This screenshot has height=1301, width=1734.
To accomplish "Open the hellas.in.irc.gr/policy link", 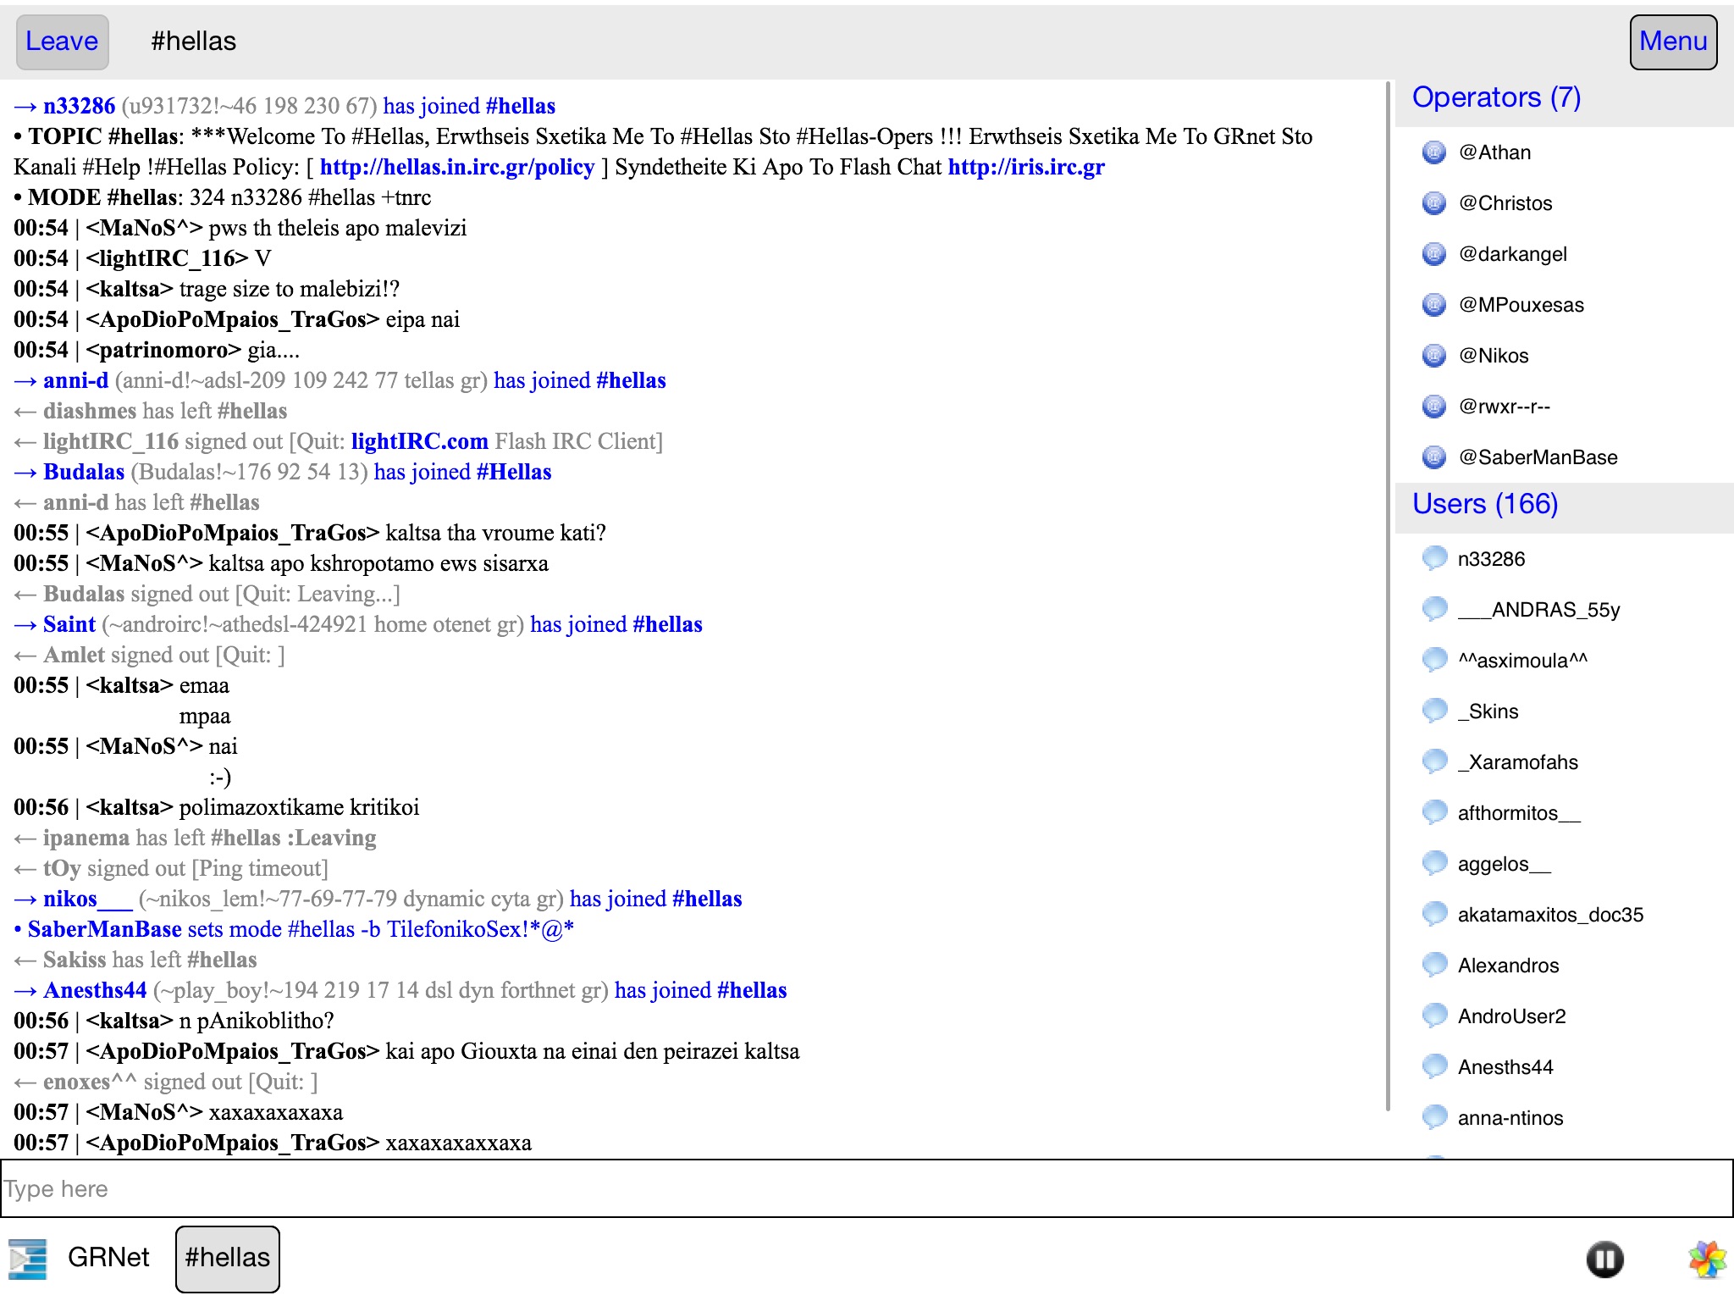I will 457,167.
